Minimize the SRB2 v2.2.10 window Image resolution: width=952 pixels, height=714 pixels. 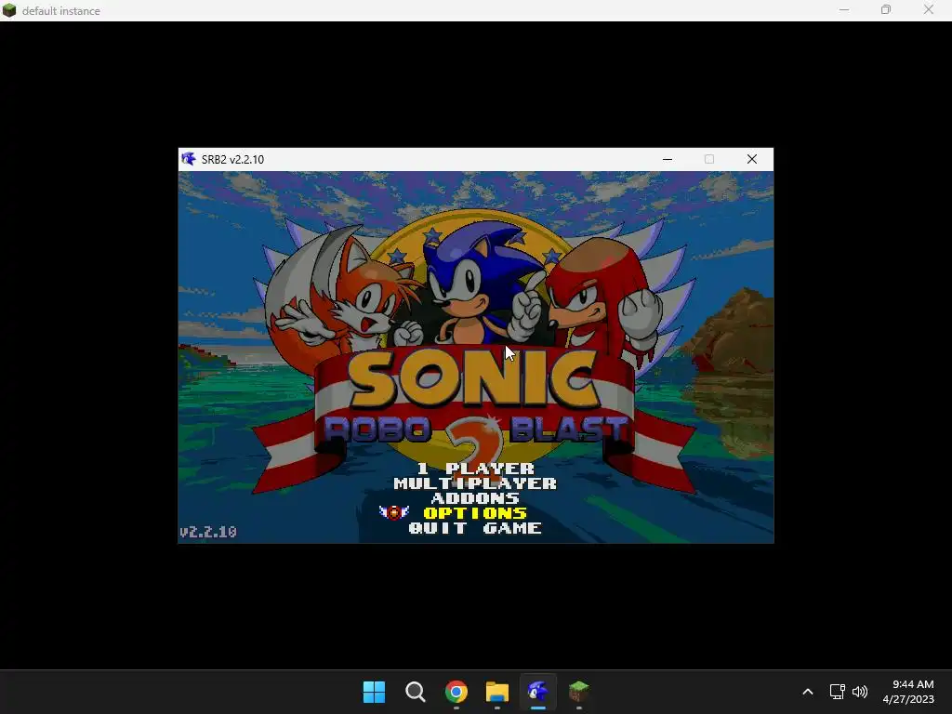click(x=668, y=159)
